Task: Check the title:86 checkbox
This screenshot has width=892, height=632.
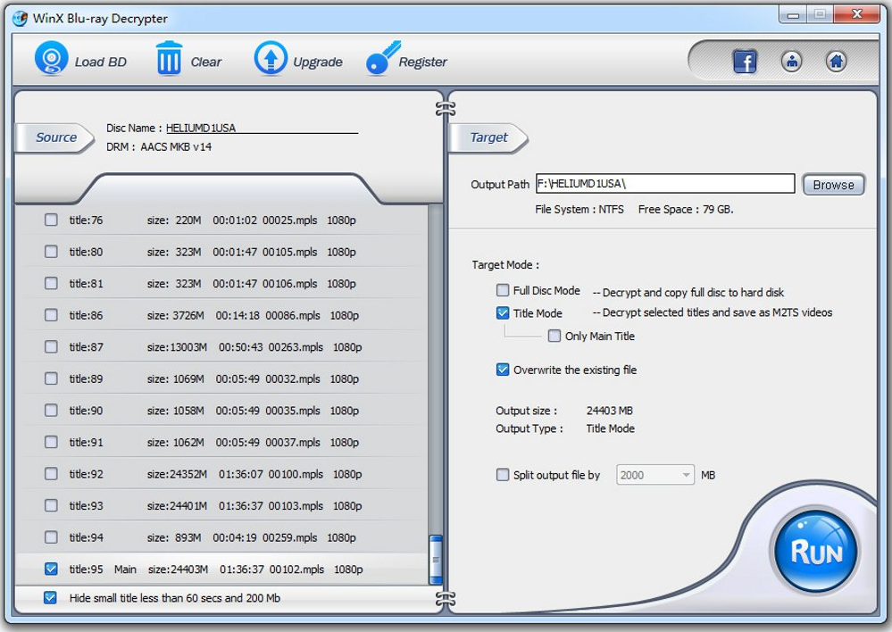Action: tap(51, 314)
